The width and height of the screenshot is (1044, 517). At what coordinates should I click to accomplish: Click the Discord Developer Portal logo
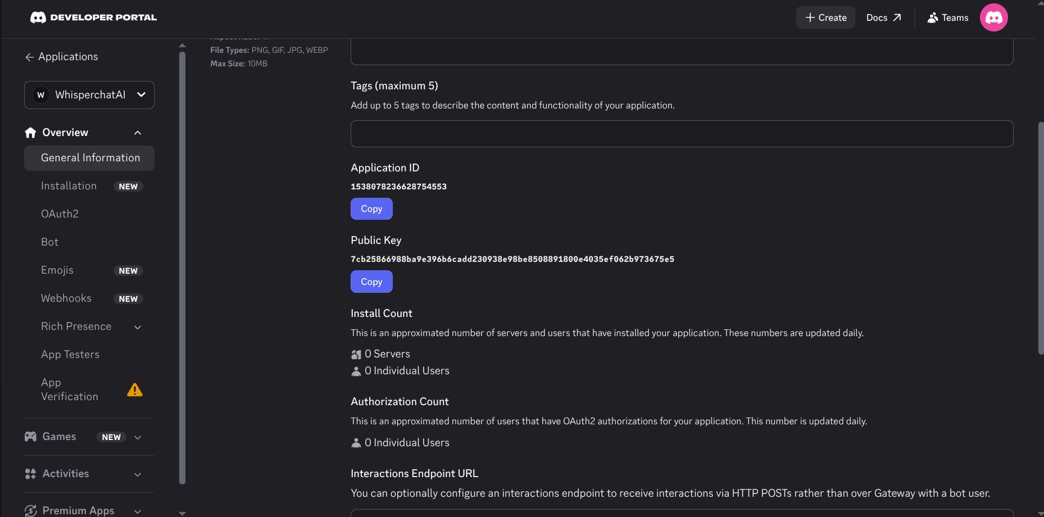pos(93,17)
